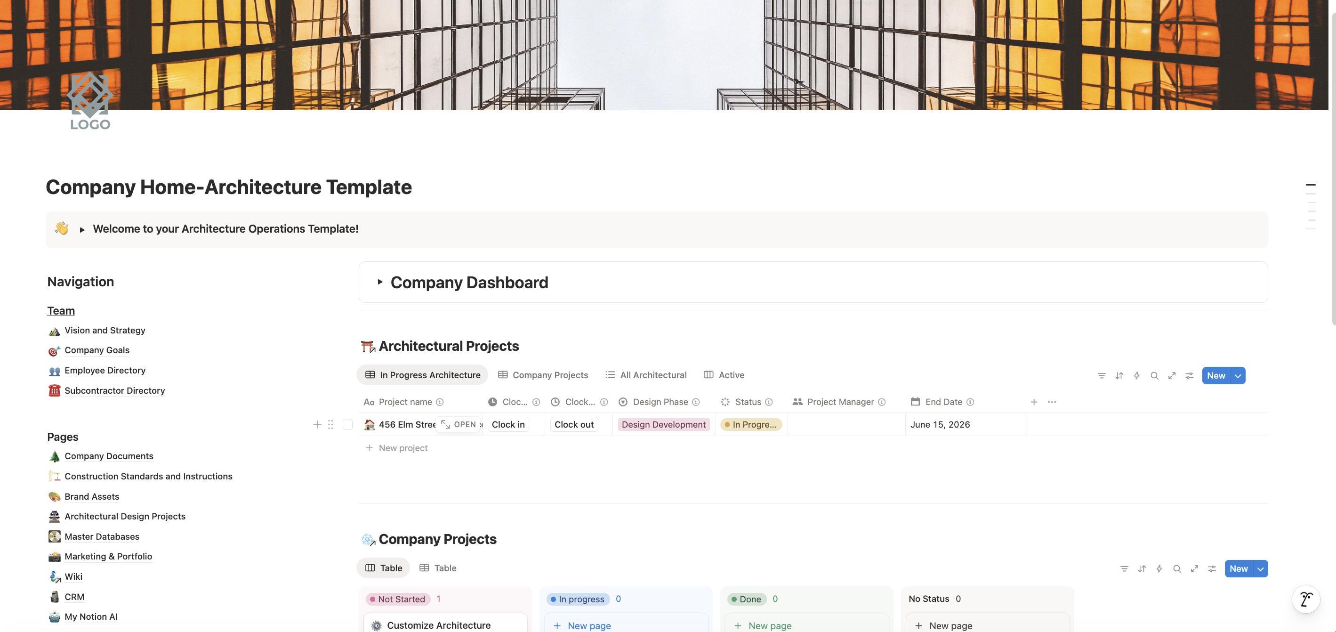The width and height of the screenshot is (1336, 632).
Task: Open Vision and Strategy page link
Action: tap(105, 331)
